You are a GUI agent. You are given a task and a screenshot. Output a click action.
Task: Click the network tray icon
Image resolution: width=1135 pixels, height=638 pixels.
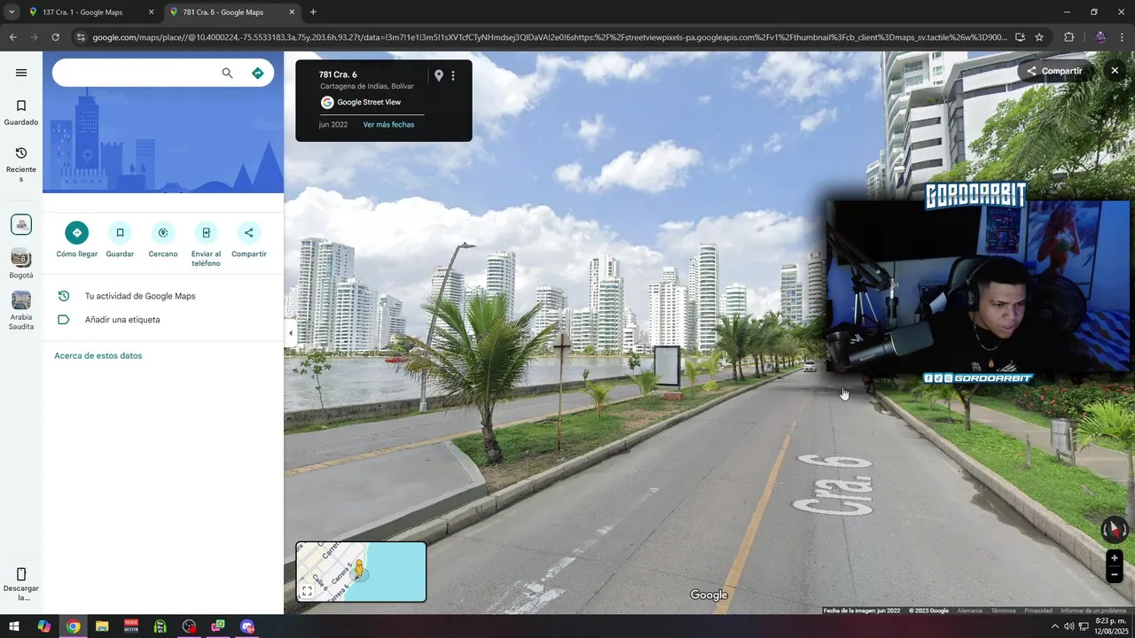[1083, 626]
